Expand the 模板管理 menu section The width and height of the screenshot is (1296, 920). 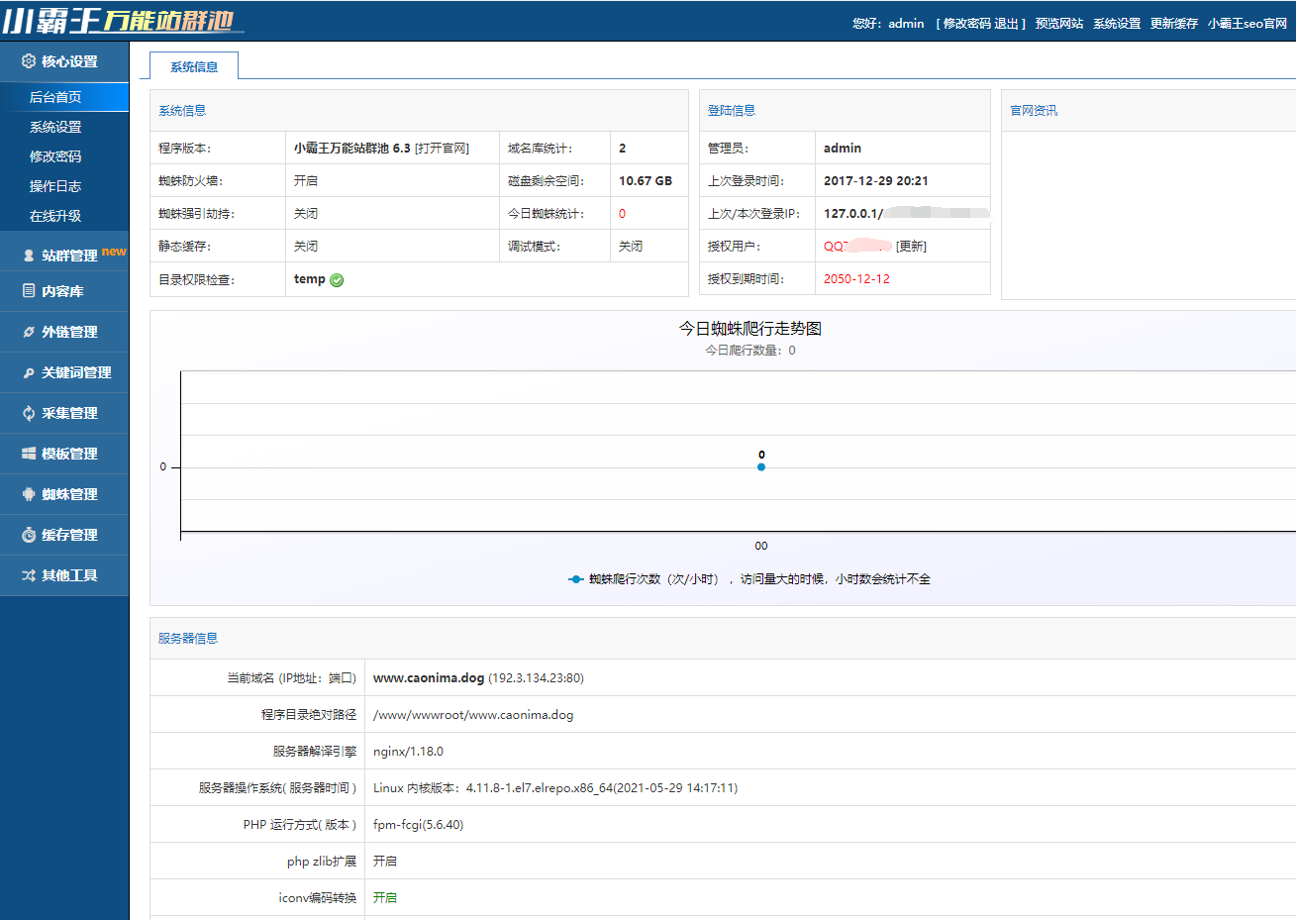point(64,454)
